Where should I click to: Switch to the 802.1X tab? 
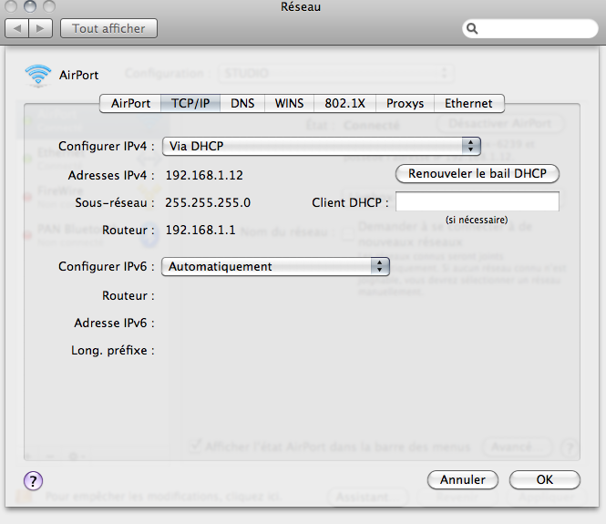344,104
